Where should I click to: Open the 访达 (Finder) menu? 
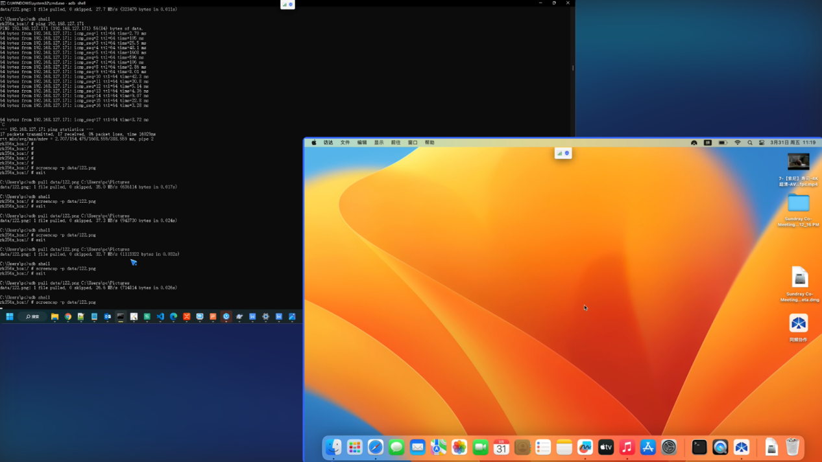[x=328, y=143]
